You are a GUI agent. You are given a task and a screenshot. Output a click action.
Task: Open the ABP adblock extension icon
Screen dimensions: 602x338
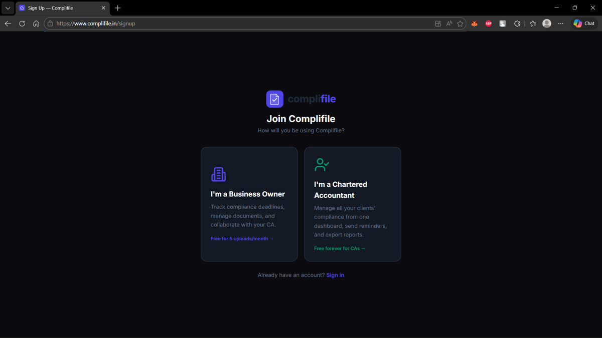click(x=488, y=24)
